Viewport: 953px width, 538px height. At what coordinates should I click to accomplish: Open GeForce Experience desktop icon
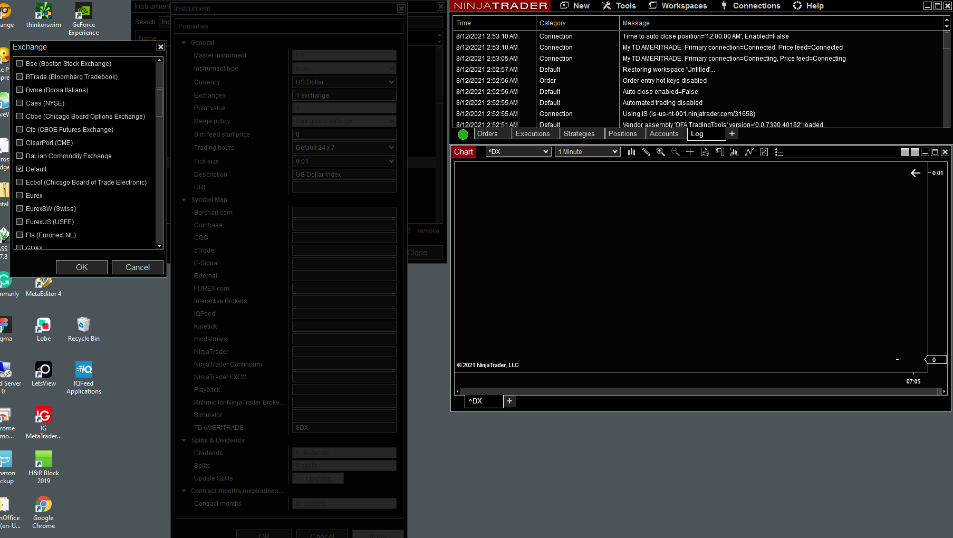[x=83, y=19]
